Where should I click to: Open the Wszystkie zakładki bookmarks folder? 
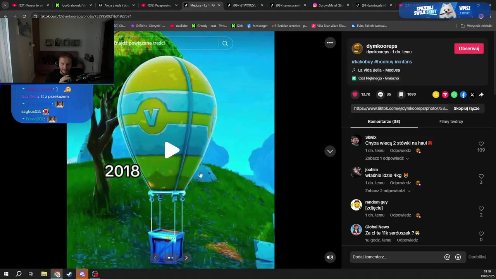[x=477, y=26]
